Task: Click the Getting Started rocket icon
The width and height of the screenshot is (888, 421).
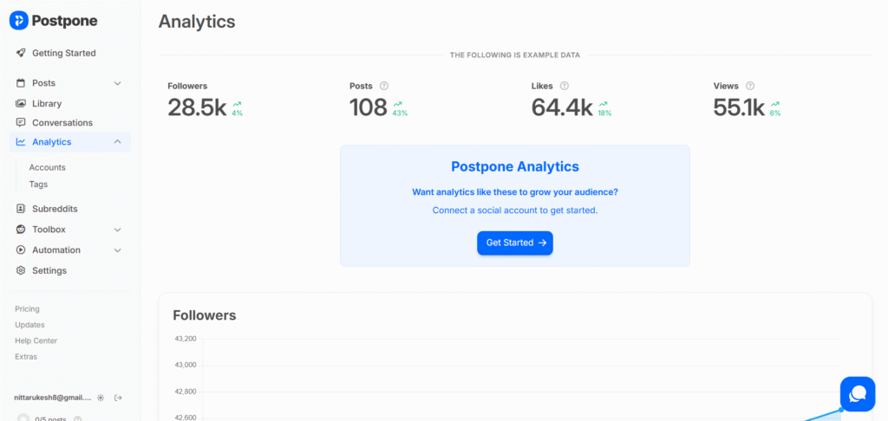Action: pos(21,53)
